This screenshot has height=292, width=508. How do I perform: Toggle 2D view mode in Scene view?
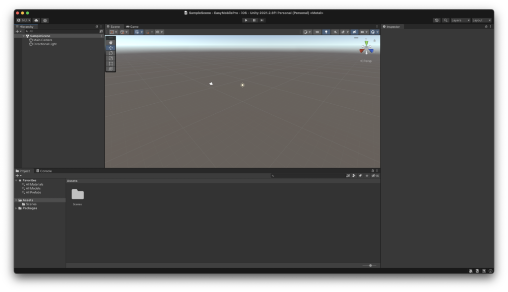(x=317, y=32)
